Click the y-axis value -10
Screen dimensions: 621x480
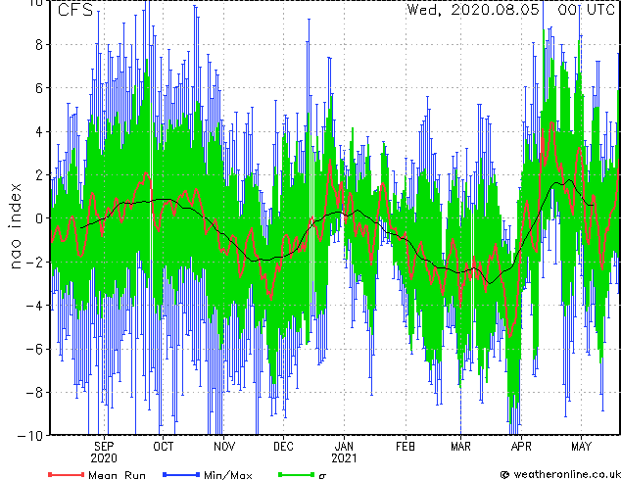30,436
